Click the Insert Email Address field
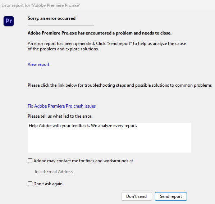This screenshot has width=215, height=204. 54,172
